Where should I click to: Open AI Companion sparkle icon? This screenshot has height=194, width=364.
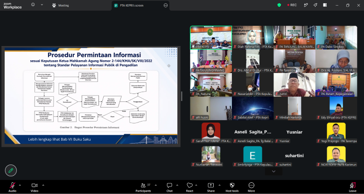(315, 5)
